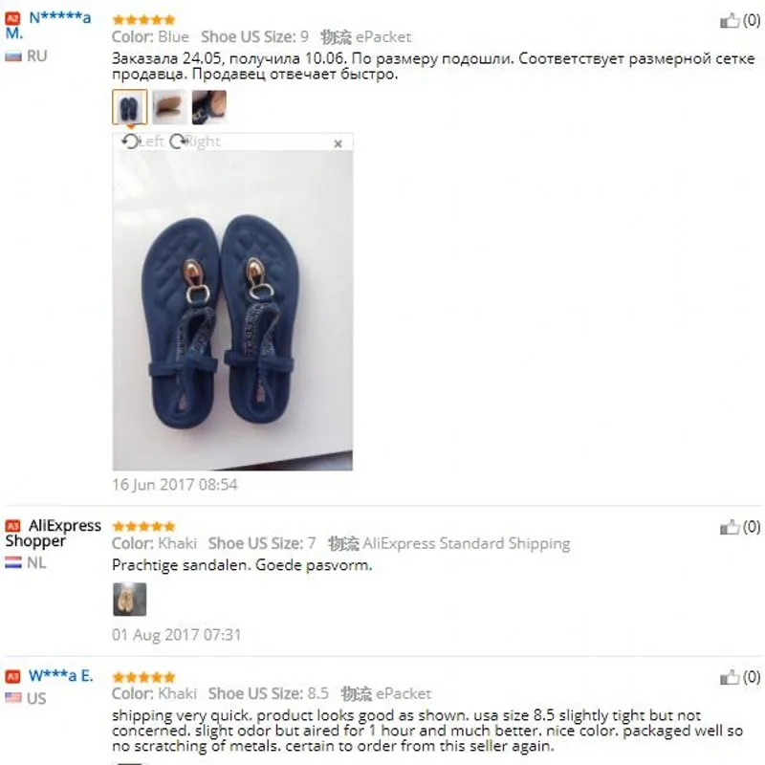Click the Russian flag icon next to RU
The image size is (765, 765).
[x=13, y=56]
